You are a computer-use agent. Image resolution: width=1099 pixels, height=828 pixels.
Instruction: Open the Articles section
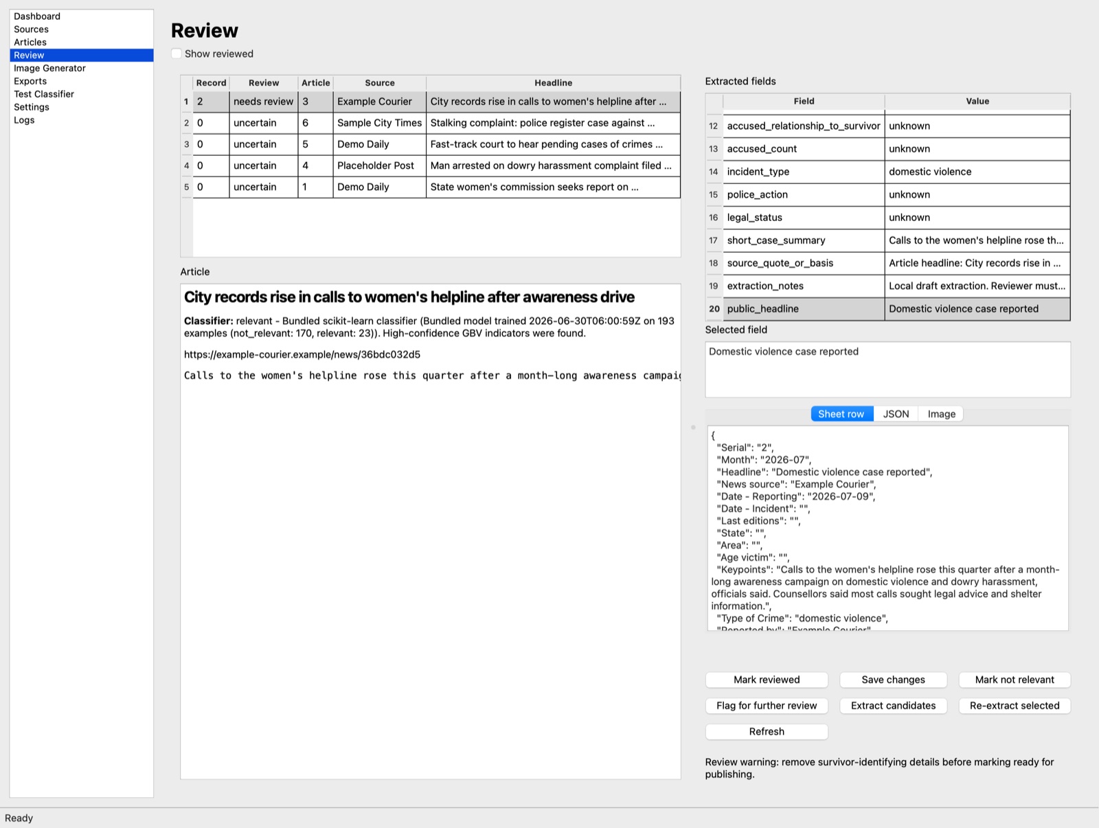(81, 43)
